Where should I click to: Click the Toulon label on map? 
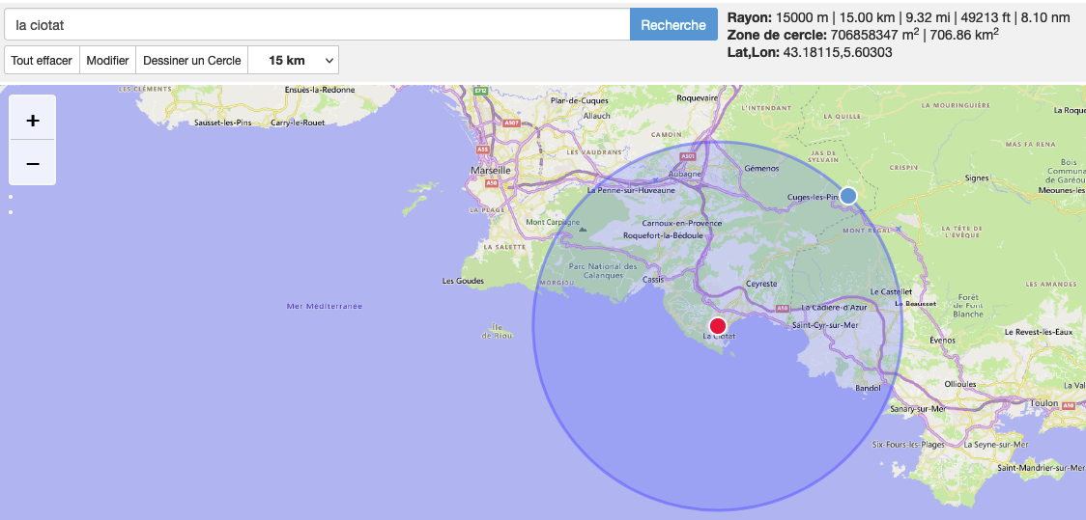point(1043,403)
